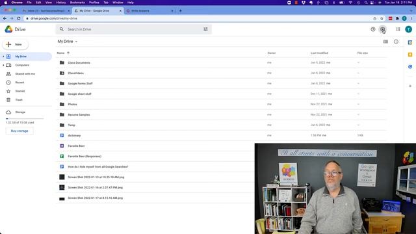This screenshot has width=416, height=234.
Task: Reload the Drive page
Action: 19,18
